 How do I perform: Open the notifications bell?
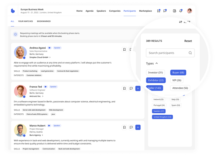181,11
